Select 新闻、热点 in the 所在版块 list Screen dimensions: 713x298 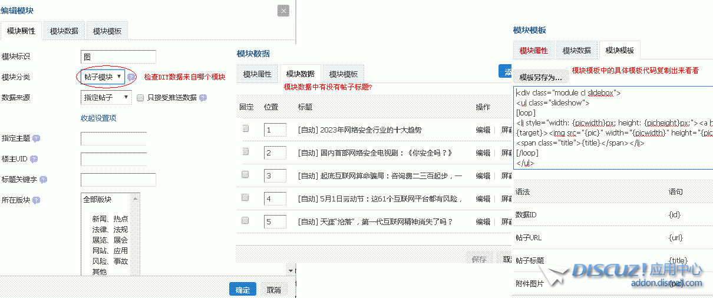point(110,218)
